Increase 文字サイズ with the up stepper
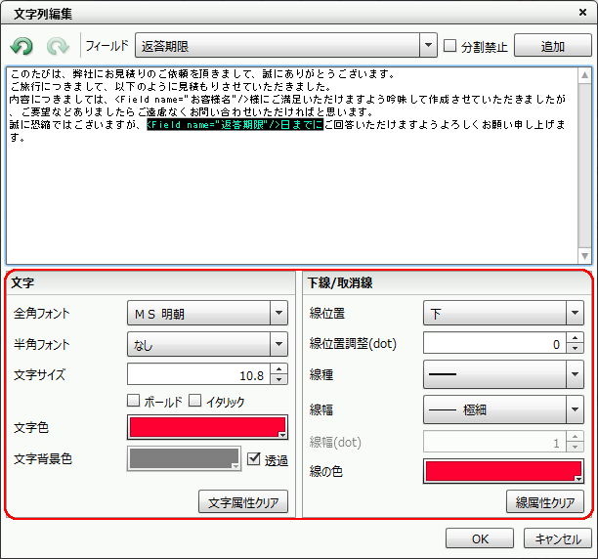 tap(279, 369)
